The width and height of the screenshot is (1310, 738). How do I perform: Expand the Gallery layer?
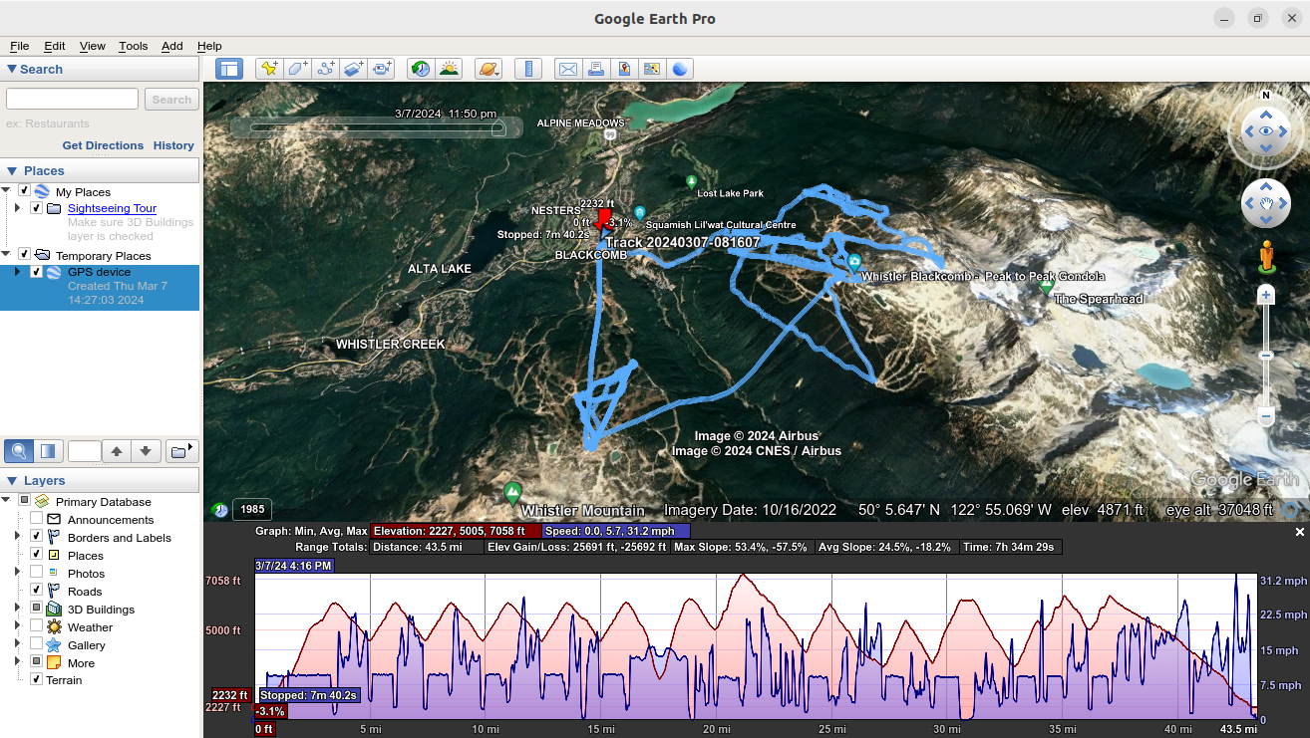tap(17, 644)
